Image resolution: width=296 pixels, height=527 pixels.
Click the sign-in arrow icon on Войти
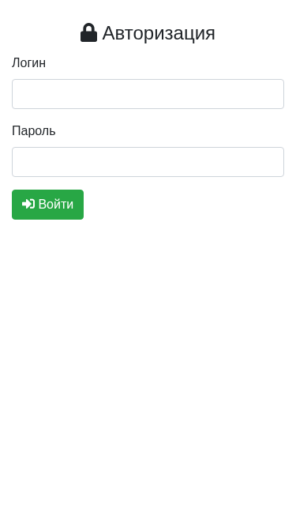pyautogui.click(x=28, y=204)
